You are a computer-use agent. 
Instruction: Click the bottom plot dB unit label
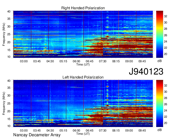(159, 130)
